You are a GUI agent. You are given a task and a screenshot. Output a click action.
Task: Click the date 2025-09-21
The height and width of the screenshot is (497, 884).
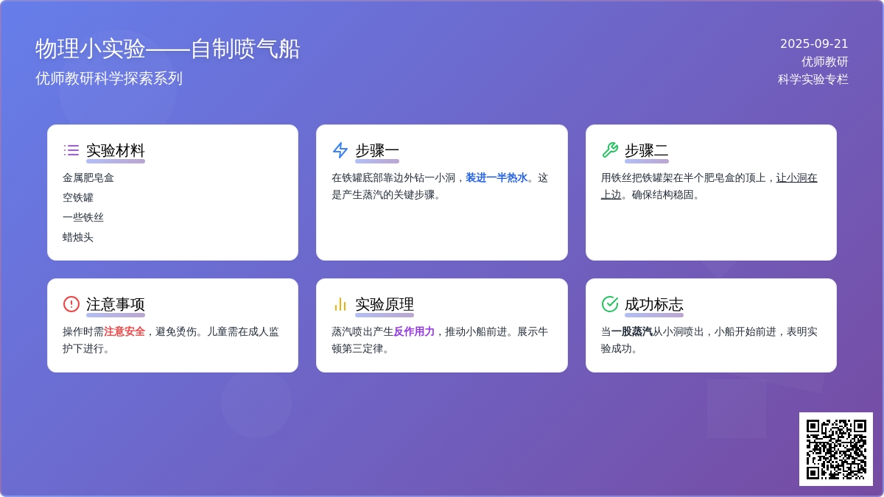pyautogui.click(x=814, y=44)
